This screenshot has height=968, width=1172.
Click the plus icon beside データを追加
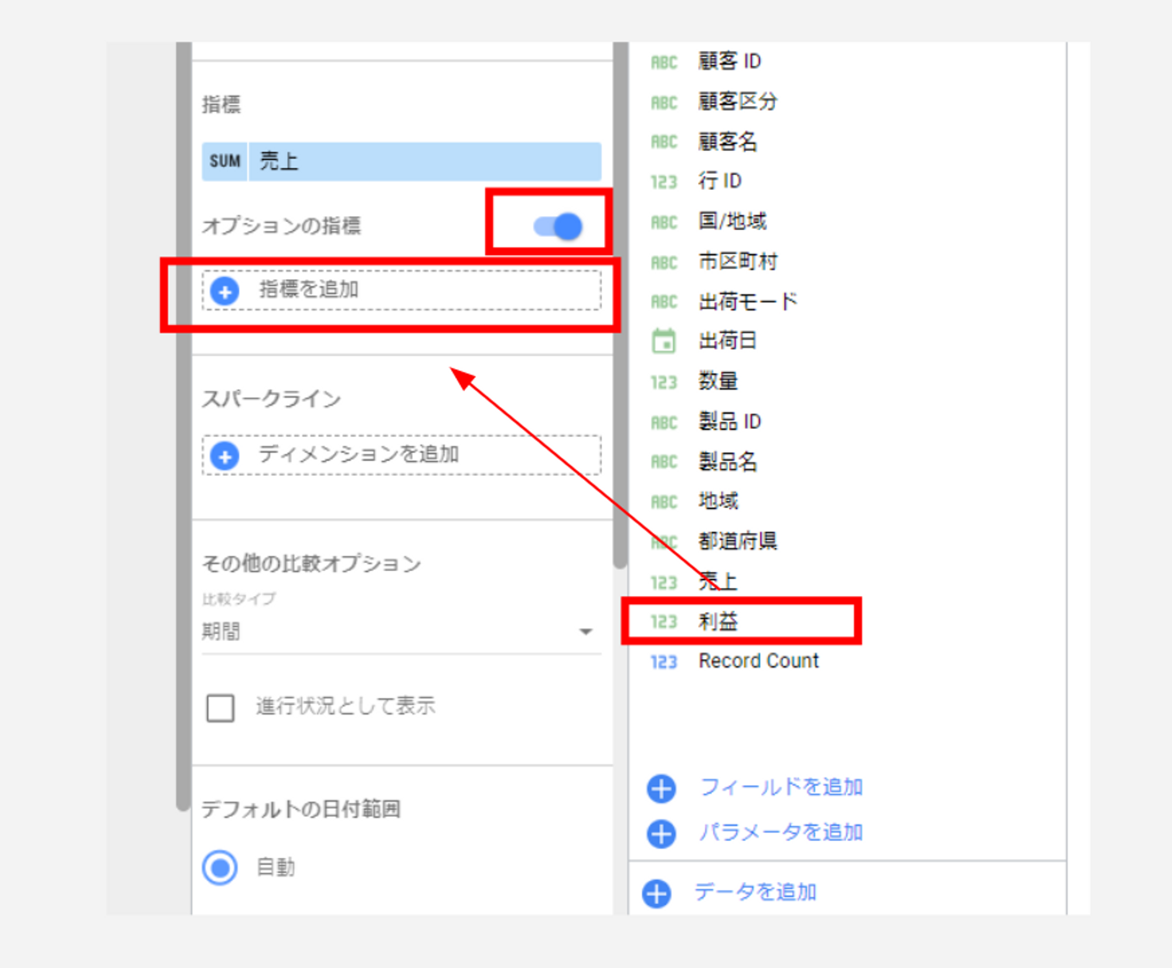pos(656,894)
